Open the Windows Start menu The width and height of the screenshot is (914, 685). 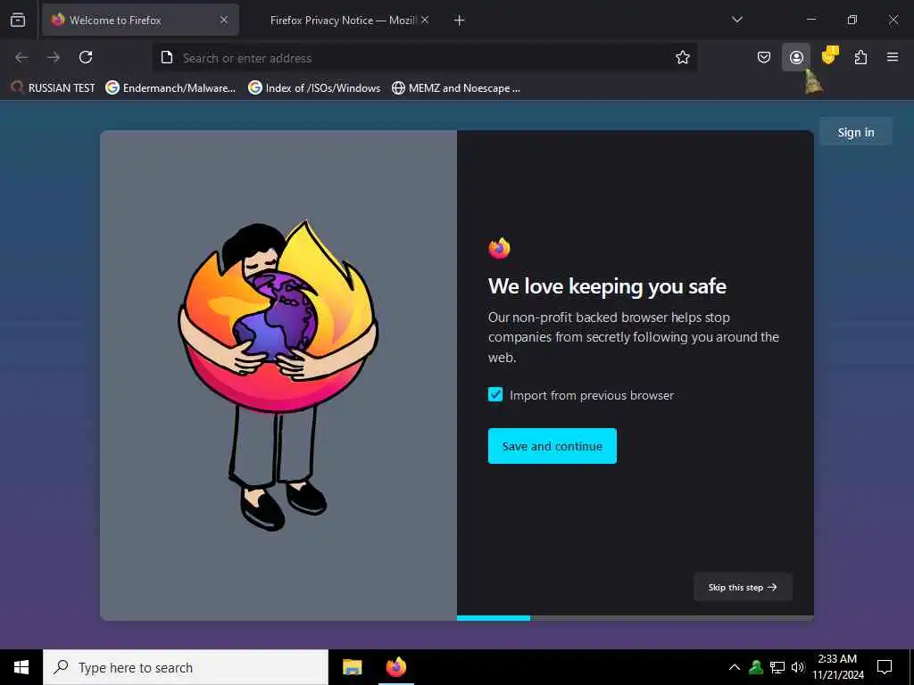(x=21, y=667)
